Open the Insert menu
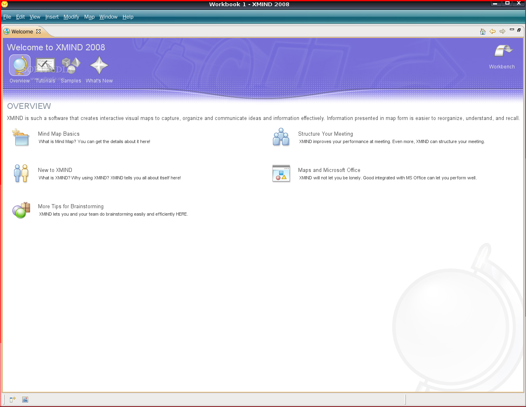 [52, 17]
